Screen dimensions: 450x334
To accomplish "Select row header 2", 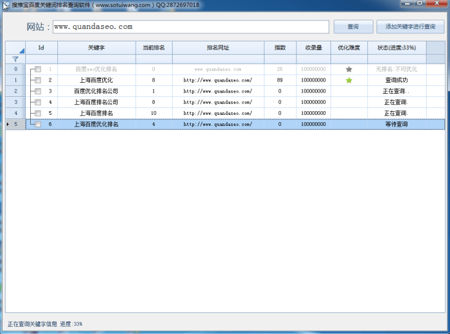I will (x=15, y=91).
